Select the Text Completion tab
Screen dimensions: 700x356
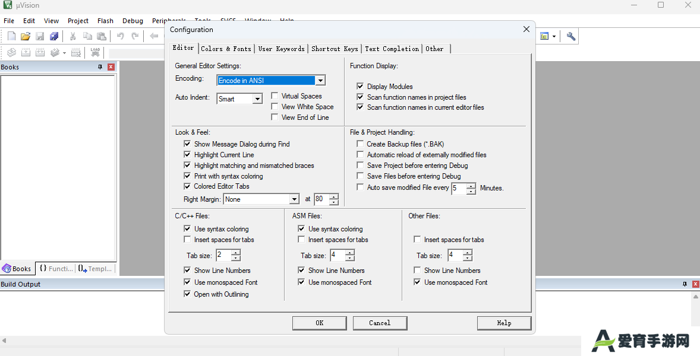click(392, 49)
